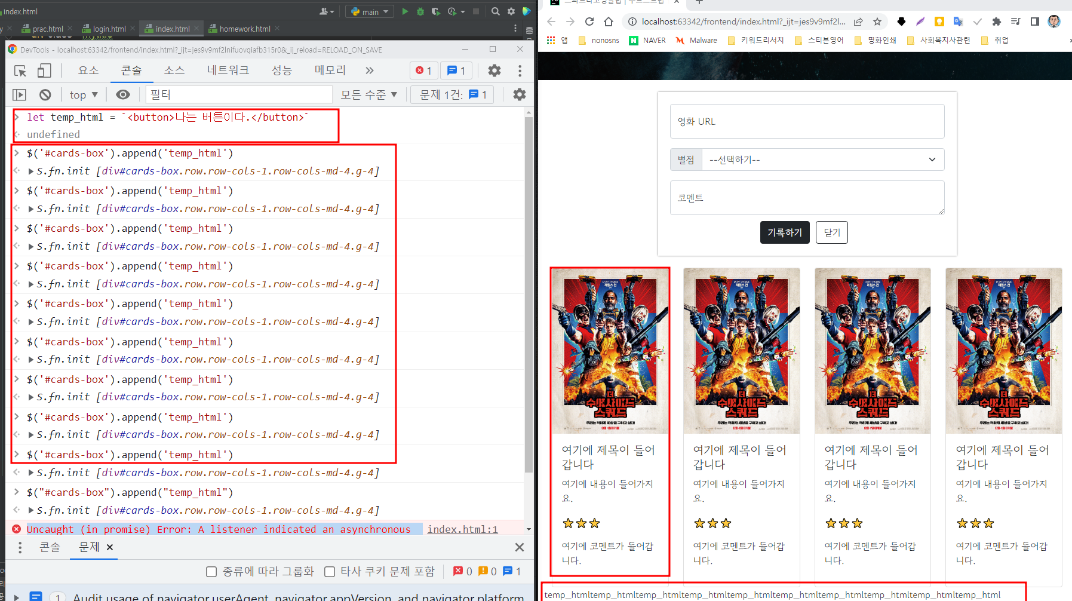Image resolution: width=1072 pixels, height=601 pixels.
Task: Open the top JavaScript context dropdown
Action: tap(84, 94)
